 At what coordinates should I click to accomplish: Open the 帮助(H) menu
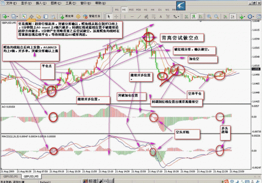point(100,3)
